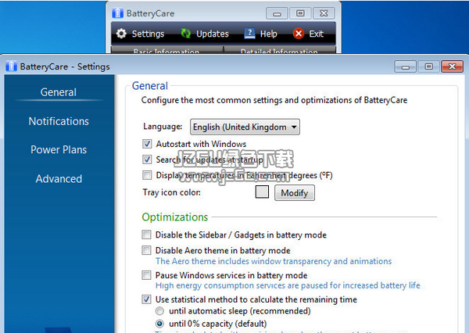Screen dimensions: 469x333
Task: Click the Configure the most common settings text
Action: tap(274, 100)
